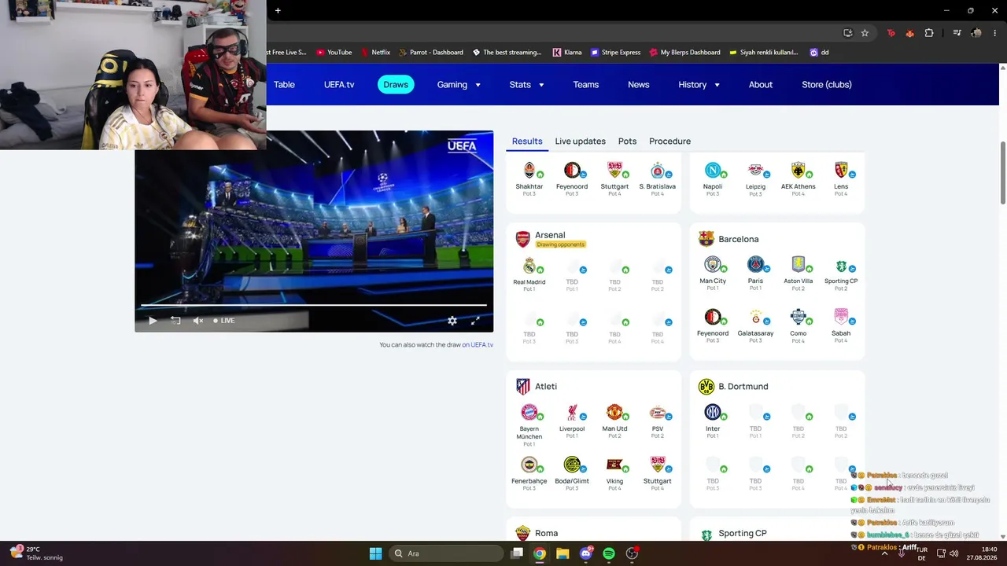This screenshot has width=1007, height=566.
Task: Click the page vertical scrollbar
Action: 1002,173
